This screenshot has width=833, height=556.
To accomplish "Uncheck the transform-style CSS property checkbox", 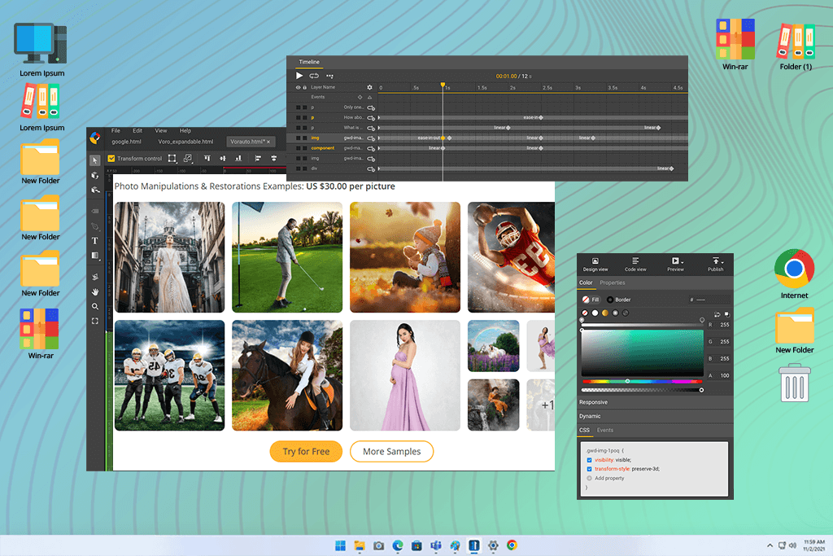I will coord(590,469).
